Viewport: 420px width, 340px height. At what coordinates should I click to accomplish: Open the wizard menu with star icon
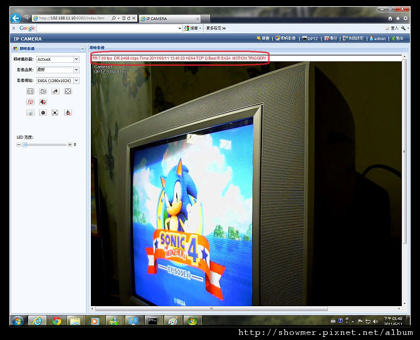(263, 38)
